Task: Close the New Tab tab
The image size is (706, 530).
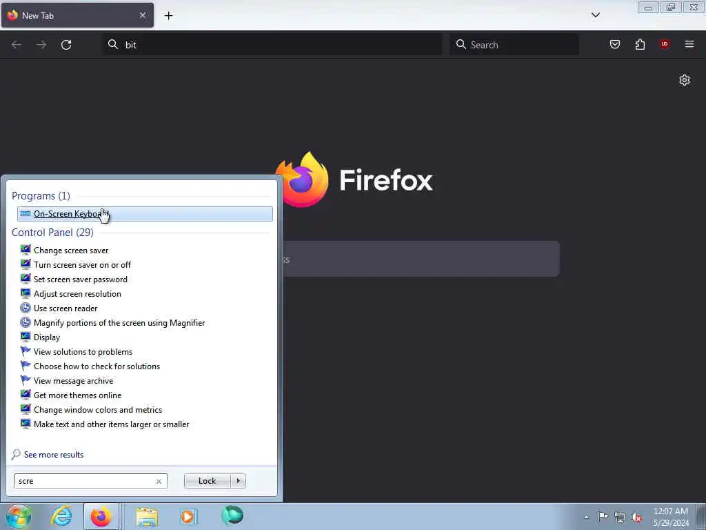Action: [143, 15]
